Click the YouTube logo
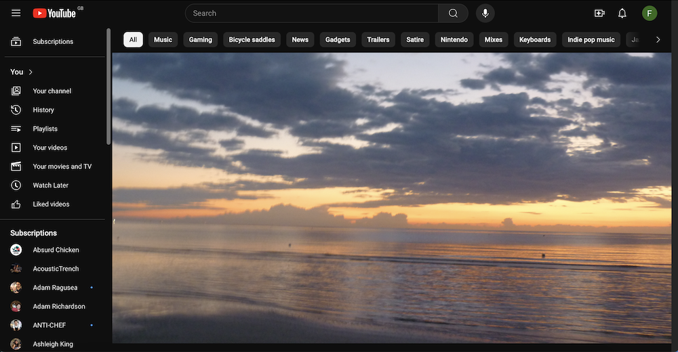The height and width of the screenshot is (352, 678). (54, 13)
